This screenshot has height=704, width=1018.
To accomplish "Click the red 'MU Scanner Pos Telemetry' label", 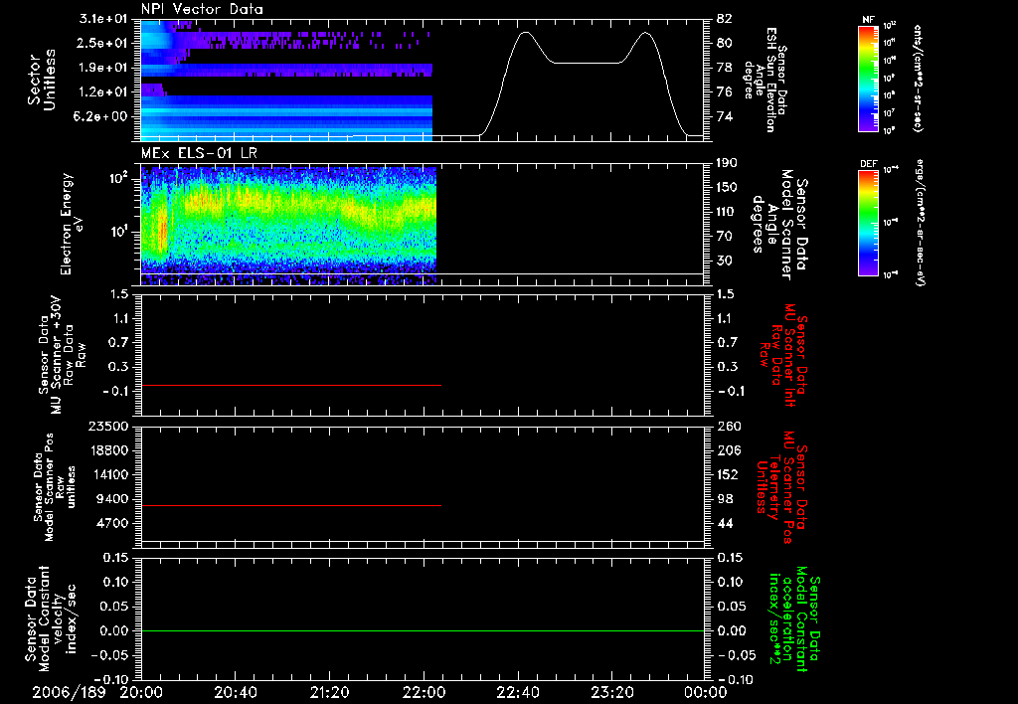I will coord(781,487).
